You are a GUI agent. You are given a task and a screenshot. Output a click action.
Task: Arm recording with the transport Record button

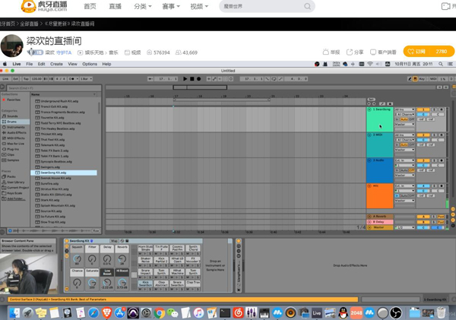tap(199, 79)
